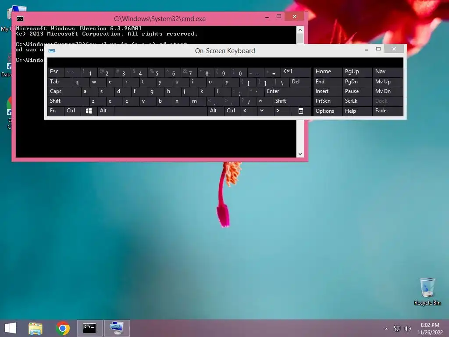Tap the letter m key
The width and height of the screenshot is (449, 337).
198,101
